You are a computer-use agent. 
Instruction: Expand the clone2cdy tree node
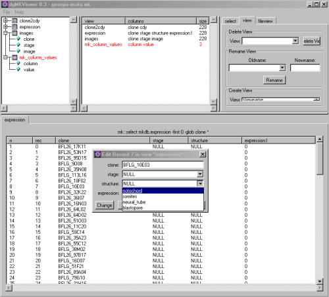point(5,20)
